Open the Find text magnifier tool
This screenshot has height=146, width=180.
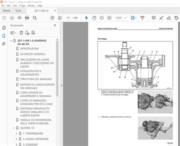pos(35,18)
